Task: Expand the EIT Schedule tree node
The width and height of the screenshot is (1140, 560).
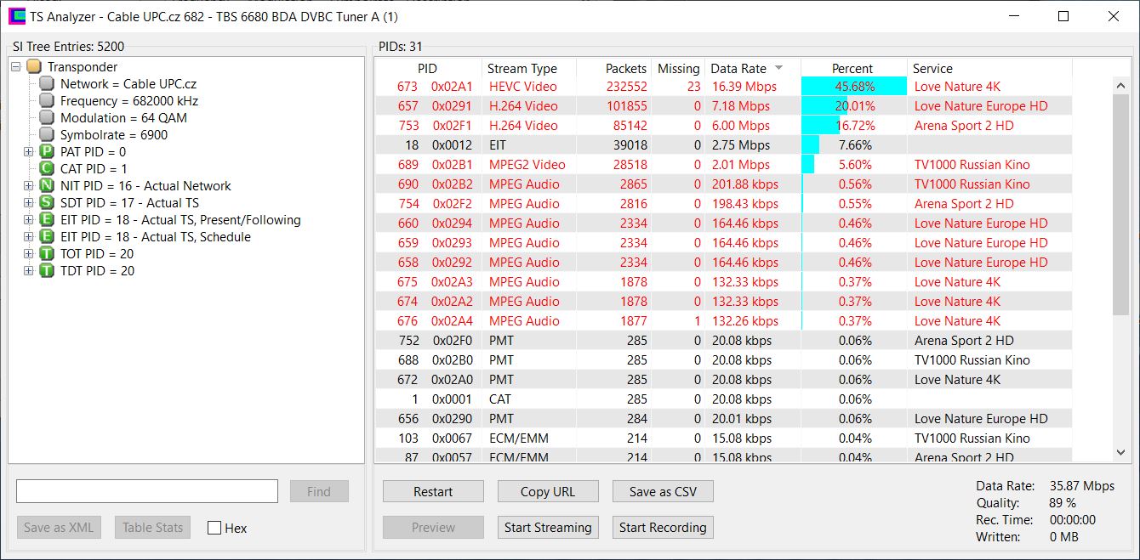Action: [x=29, y=237]
